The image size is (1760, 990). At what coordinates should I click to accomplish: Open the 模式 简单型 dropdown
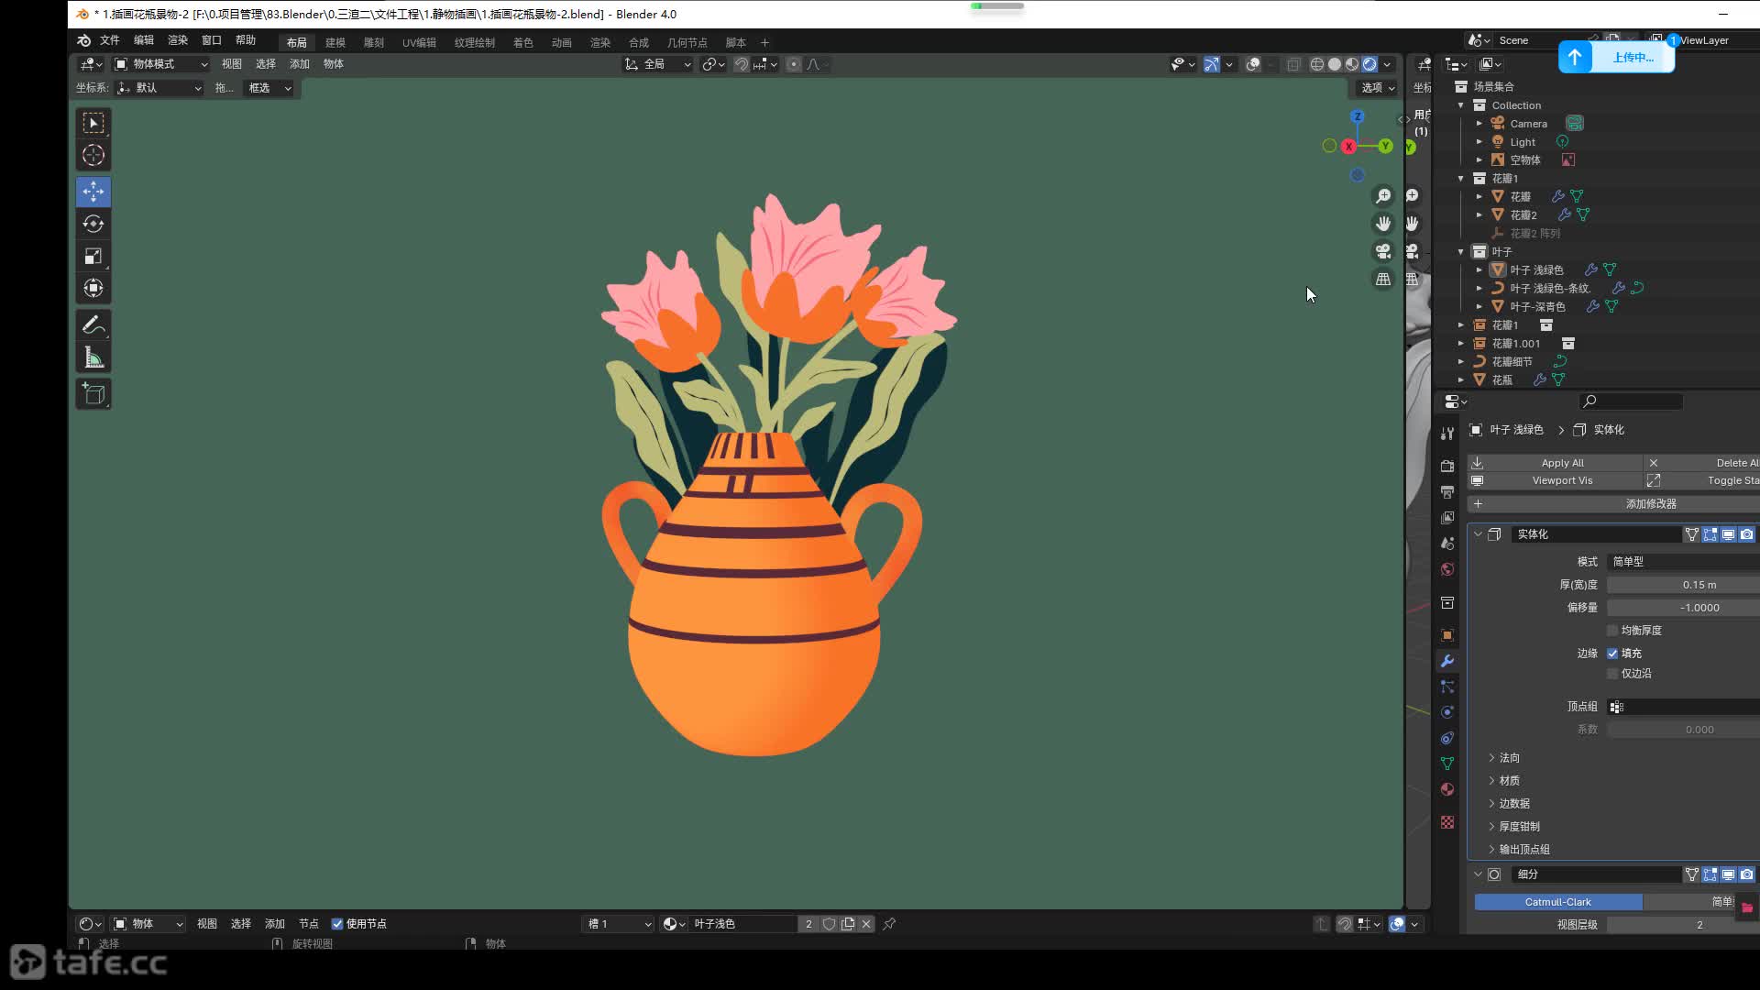coord(1684,562)
